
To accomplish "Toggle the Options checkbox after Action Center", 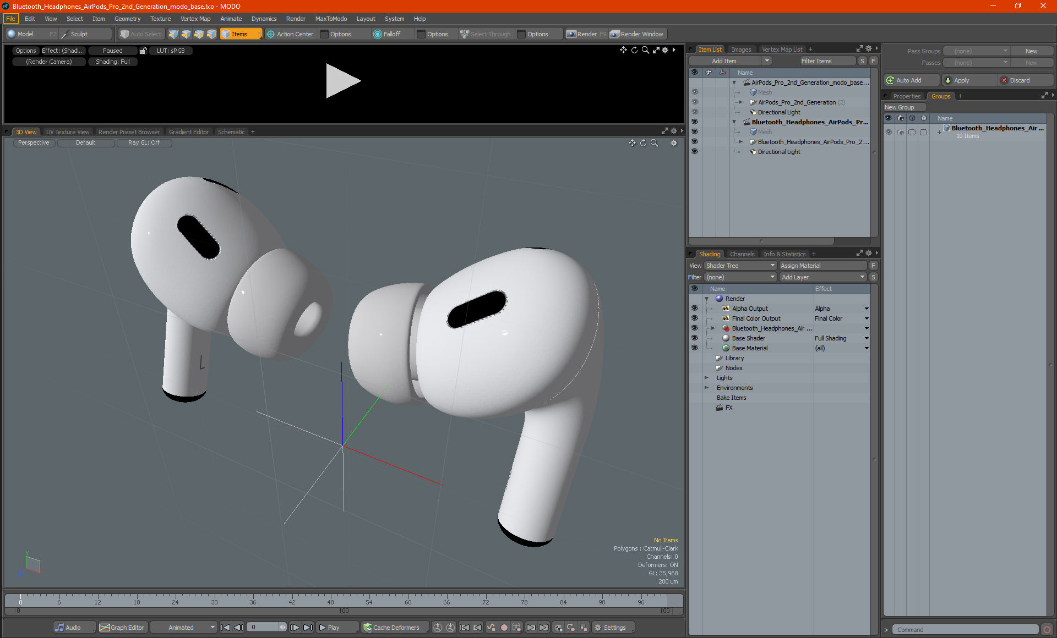I will [x=325, y=34].
